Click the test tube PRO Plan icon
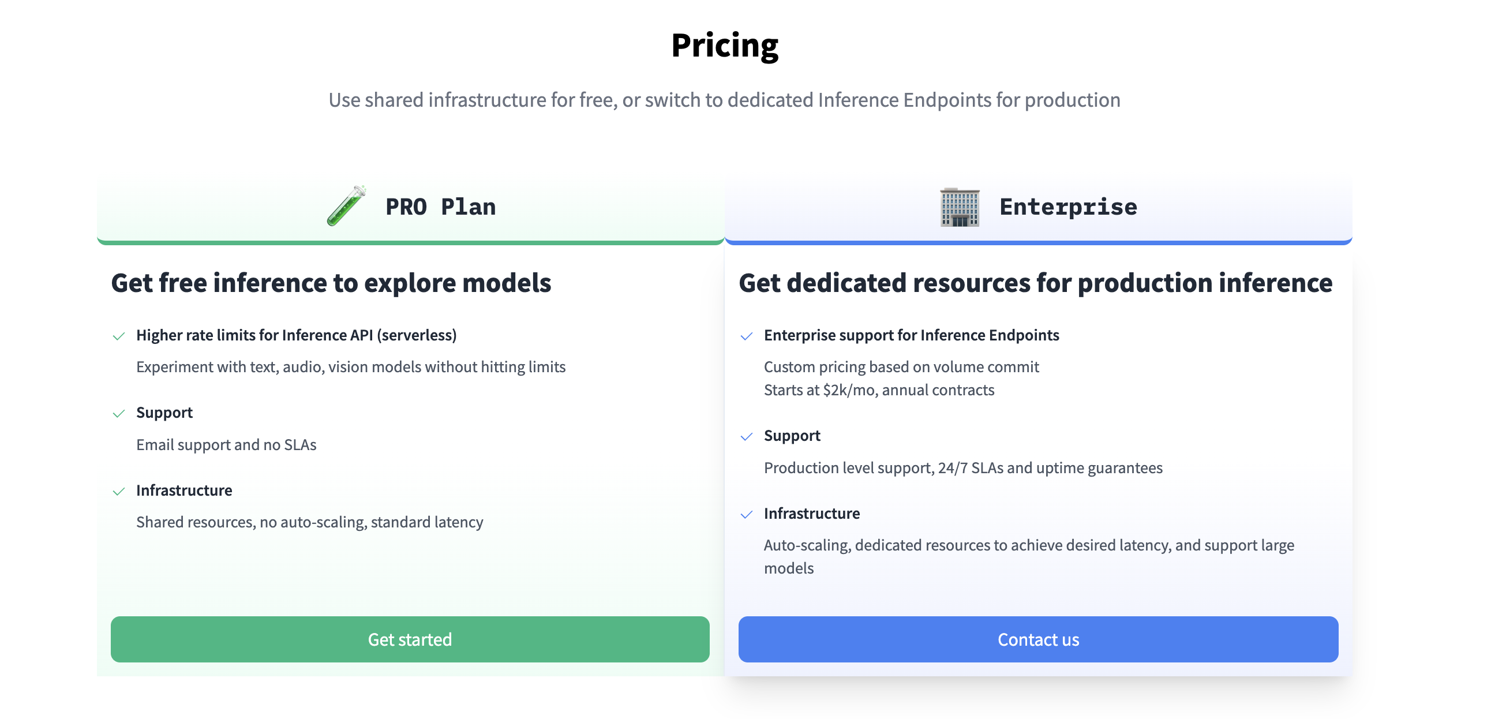Image resolution: width=1506 pixels, height=719 pixels. coord(346,206)
